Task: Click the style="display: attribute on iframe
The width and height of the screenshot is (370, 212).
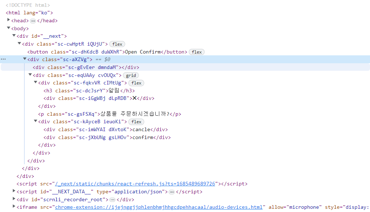Action: pos(347,207)
